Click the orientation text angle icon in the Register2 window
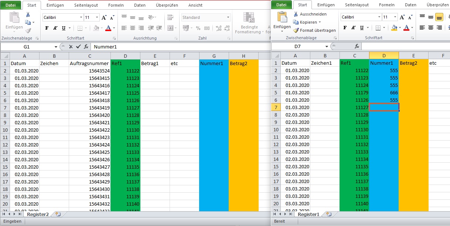This screenshot has height=226, width=450. 151,17
